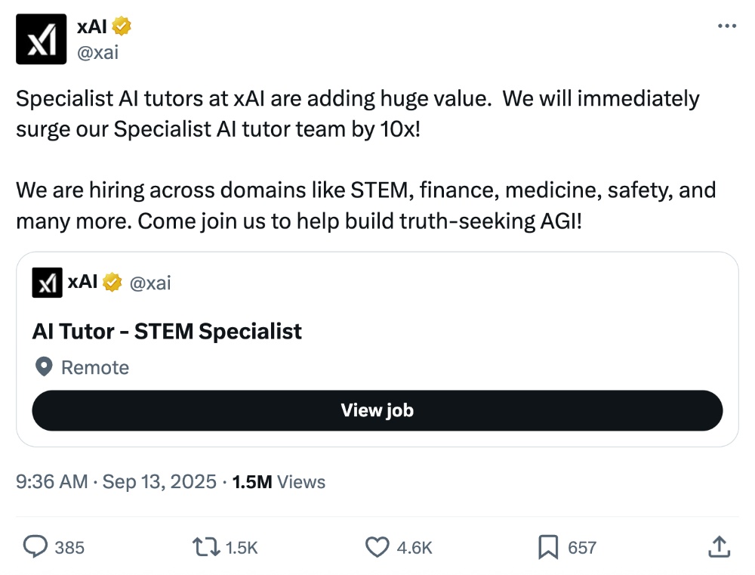The image size is (755, 575).
Task: Click the @xai handle in job card
Action: click(150, 283)
